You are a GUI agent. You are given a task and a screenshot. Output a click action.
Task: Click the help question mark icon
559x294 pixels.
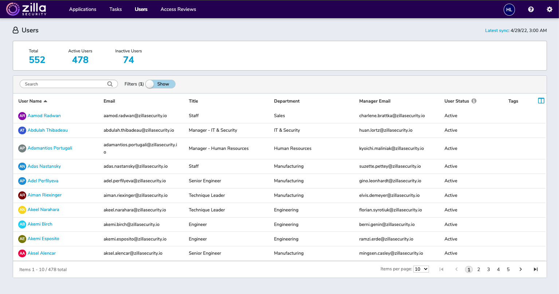pyautogui.click(x=531, y=9)
